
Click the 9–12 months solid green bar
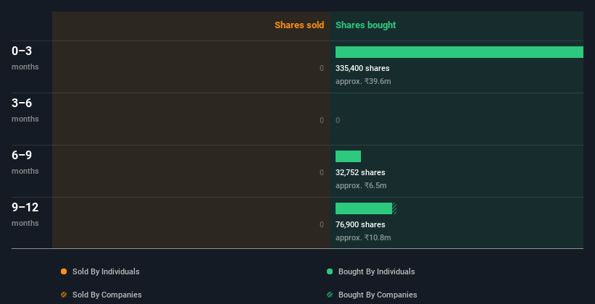tap(364, 208)
